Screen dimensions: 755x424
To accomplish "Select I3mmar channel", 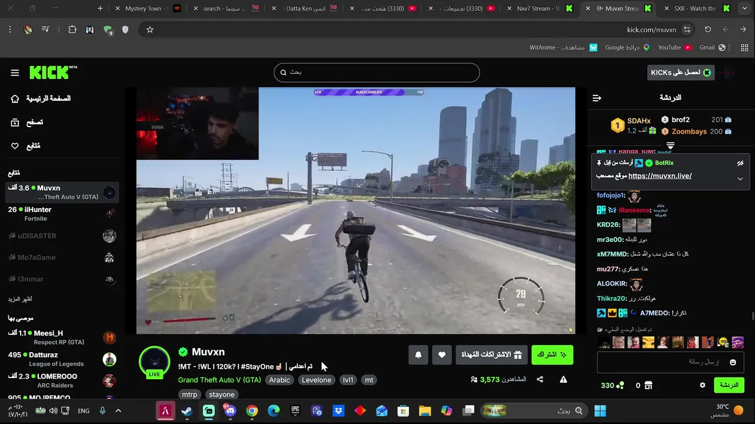I will [62, 279].
